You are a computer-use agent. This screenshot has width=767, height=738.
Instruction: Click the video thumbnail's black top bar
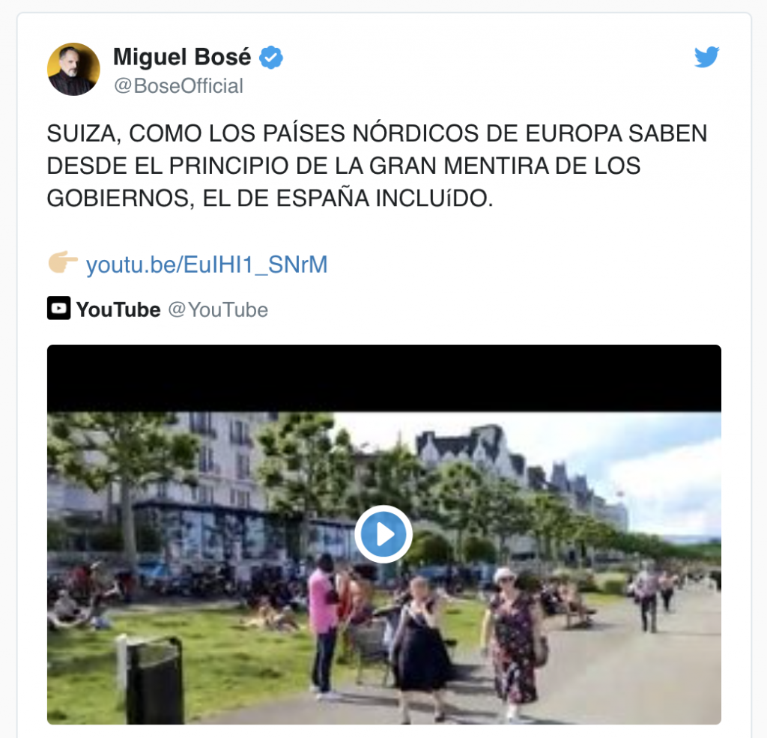pyautogui.click(x=384, y=378)
